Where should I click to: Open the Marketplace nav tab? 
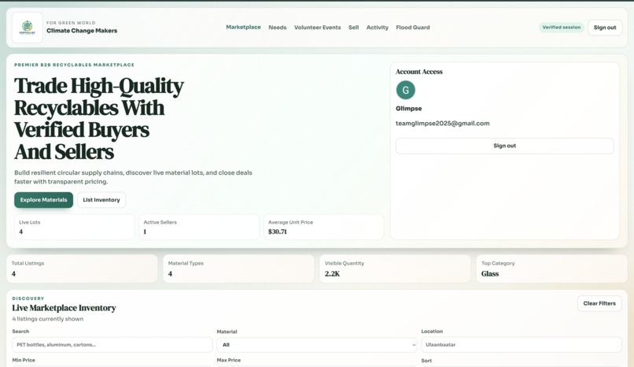(243, 27)
